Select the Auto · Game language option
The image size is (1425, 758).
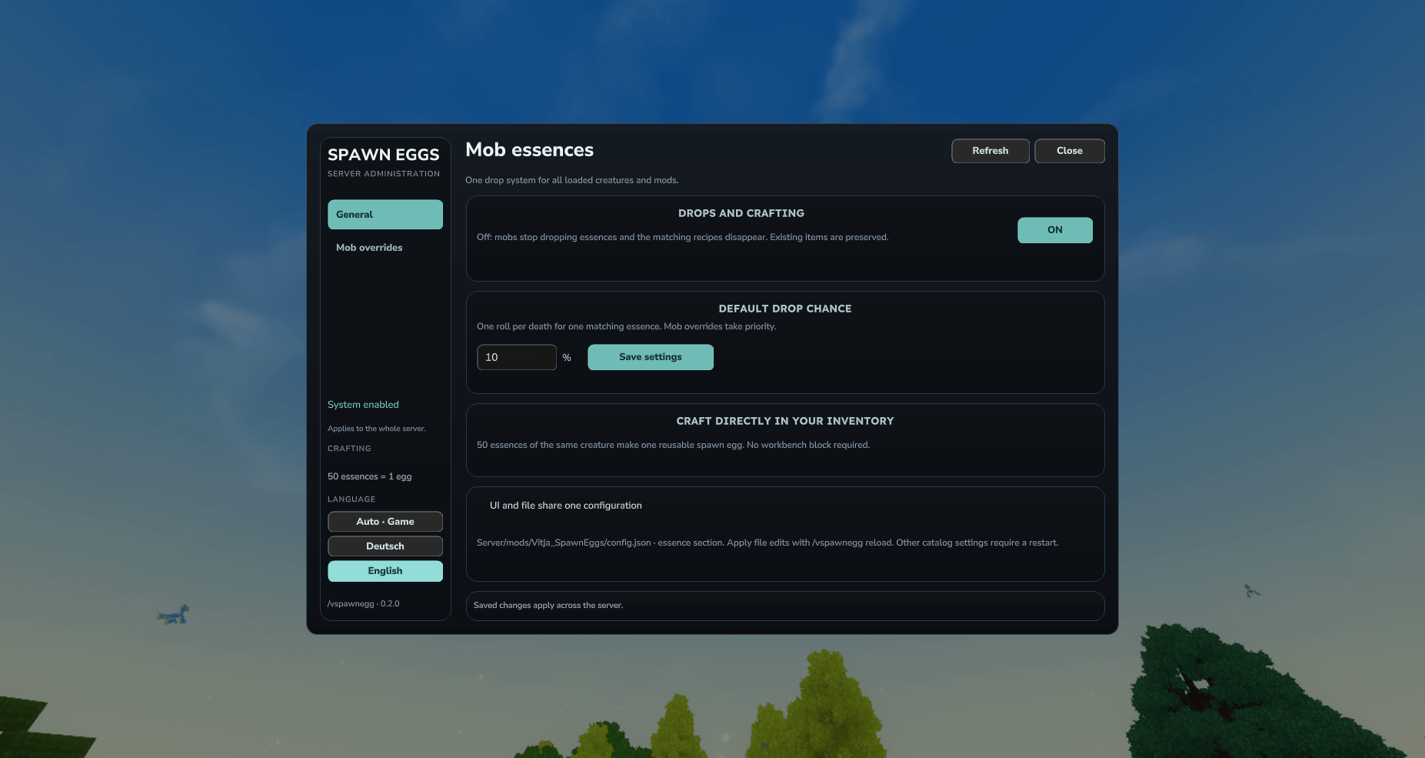pyautogui.click(x=385, y=522)
